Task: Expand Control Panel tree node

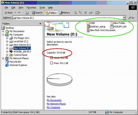Action: click(7, 55)
